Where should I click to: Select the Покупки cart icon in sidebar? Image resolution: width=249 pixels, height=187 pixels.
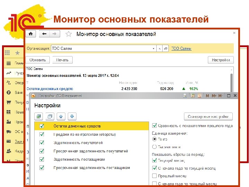coord(9,102)
